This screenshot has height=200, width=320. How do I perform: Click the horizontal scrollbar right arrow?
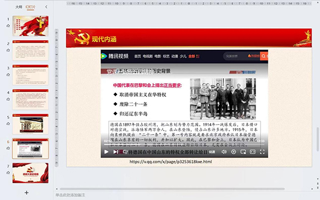[312, 189]
